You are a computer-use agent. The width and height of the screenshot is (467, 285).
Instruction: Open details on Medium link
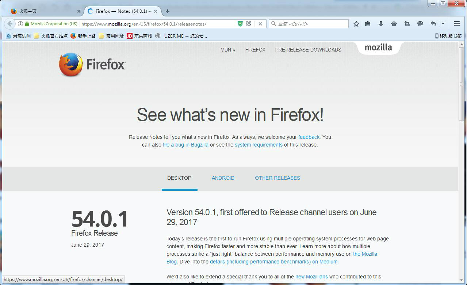tap(274, 262)
